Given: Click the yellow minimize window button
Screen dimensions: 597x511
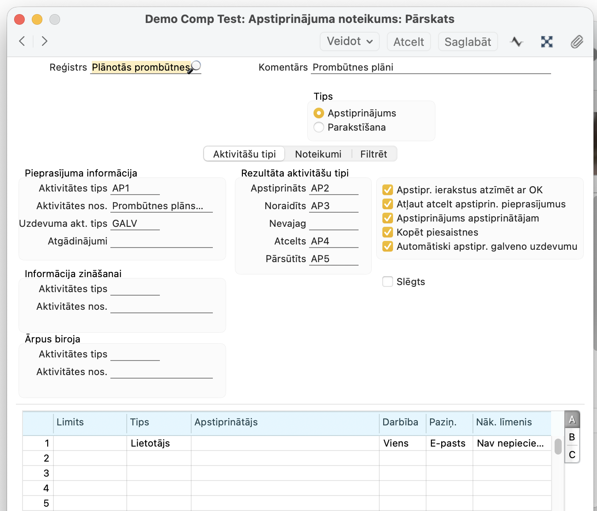Looking at the screenshot, I should [37, 19].
